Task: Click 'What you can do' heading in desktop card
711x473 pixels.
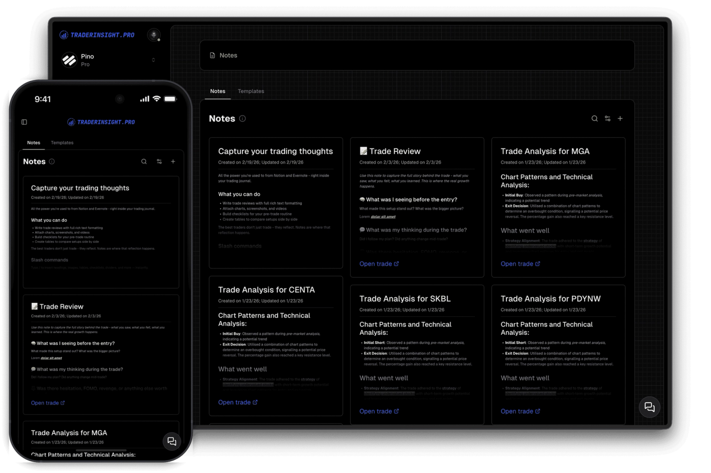Action: tap(239, 194)
